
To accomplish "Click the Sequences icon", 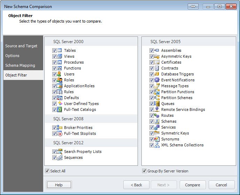I will (60, 157).
